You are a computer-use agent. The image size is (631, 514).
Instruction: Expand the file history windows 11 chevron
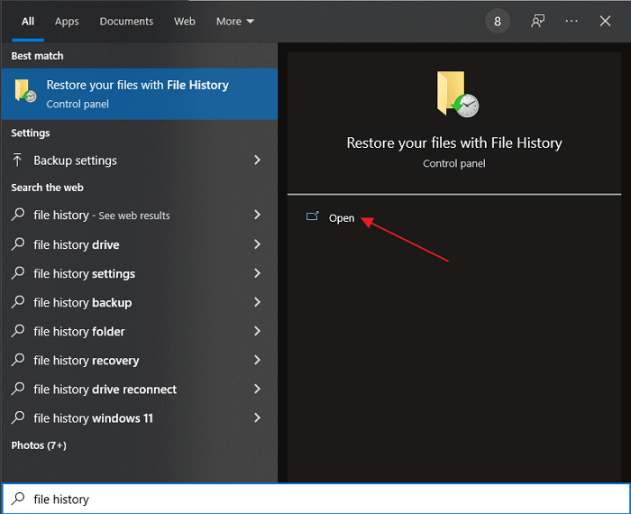[257, 418]
